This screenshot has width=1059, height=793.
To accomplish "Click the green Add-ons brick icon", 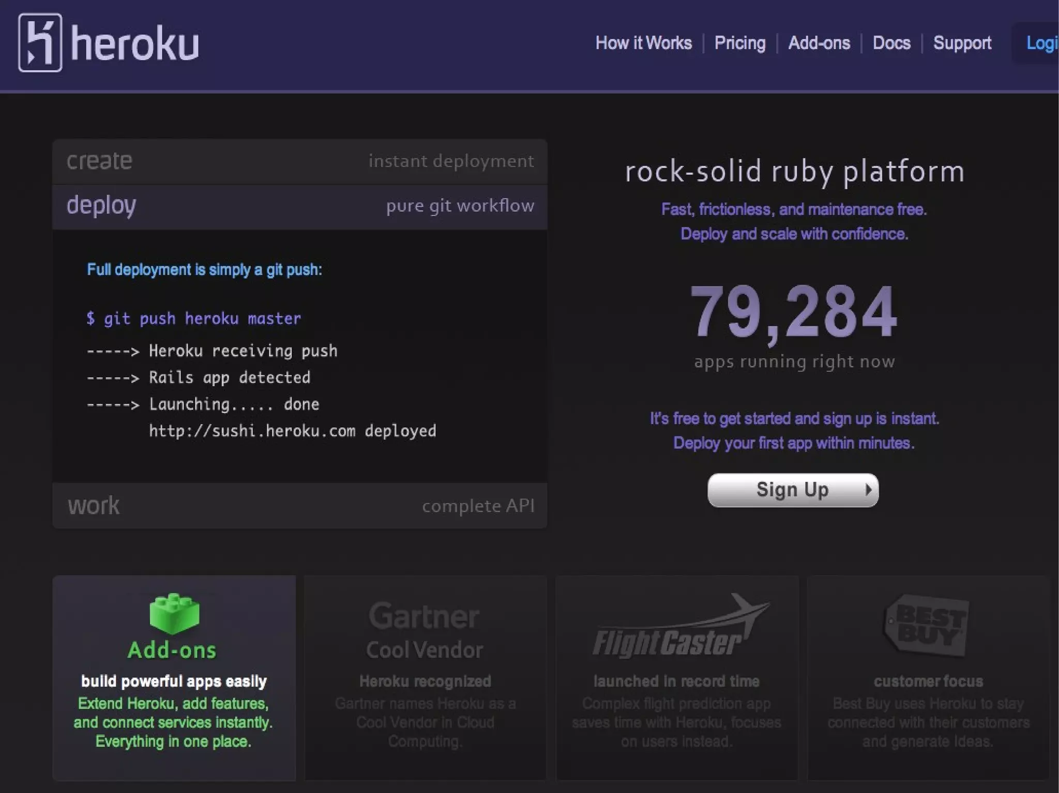I will [174, 613].
